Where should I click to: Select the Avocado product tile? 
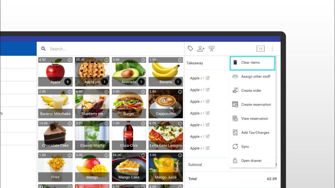pyautogui.click(x=129, y=72)
